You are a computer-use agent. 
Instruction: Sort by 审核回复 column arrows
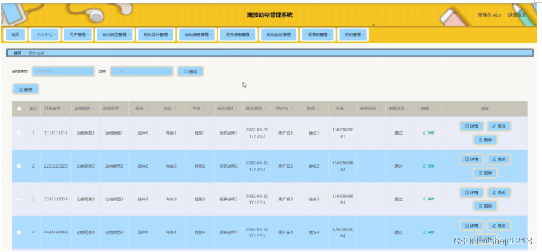378,108
